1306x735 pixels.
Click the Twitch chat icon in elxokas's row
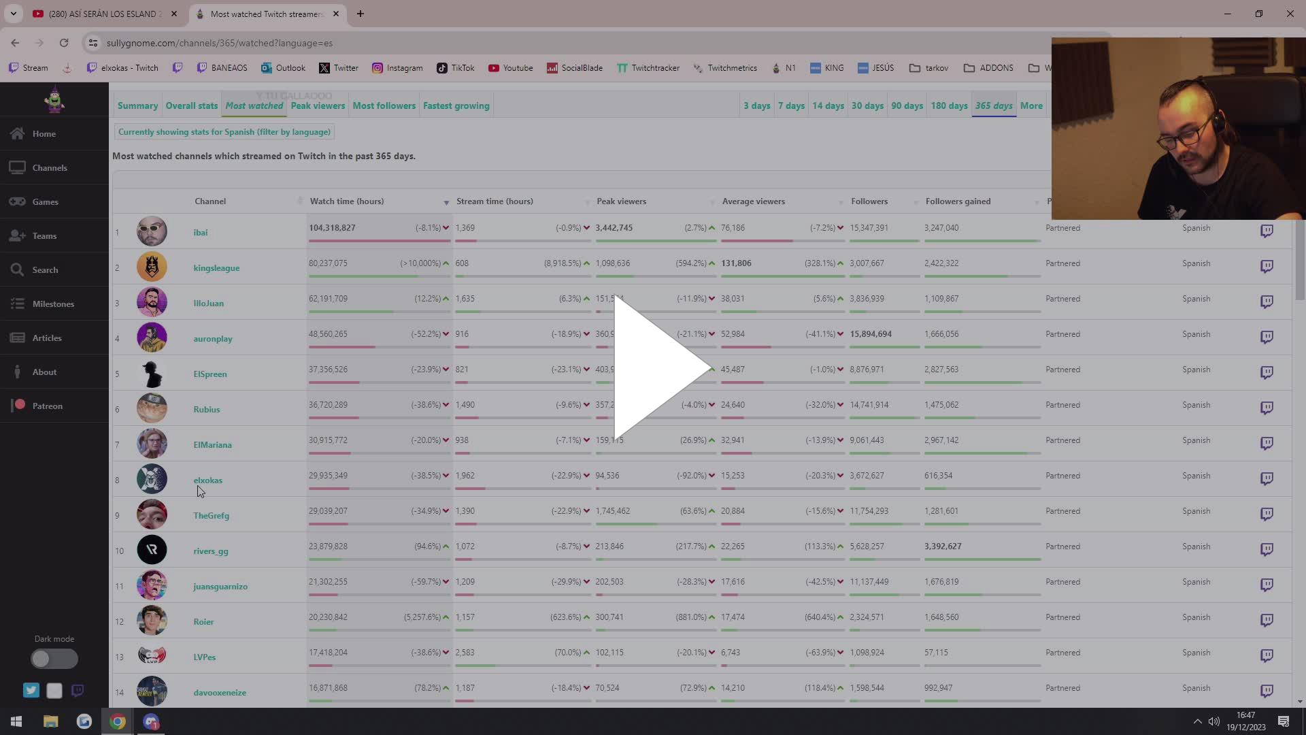coord(1267,478)
